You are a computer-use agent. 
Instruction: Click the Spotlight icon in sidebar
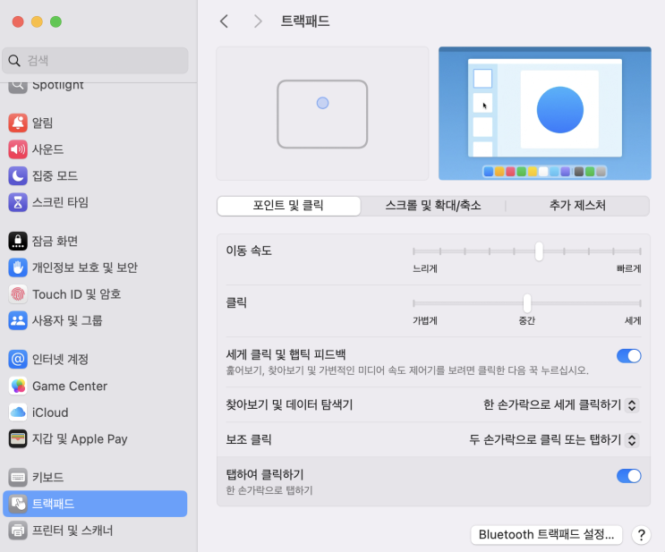(x=18, y=88)
